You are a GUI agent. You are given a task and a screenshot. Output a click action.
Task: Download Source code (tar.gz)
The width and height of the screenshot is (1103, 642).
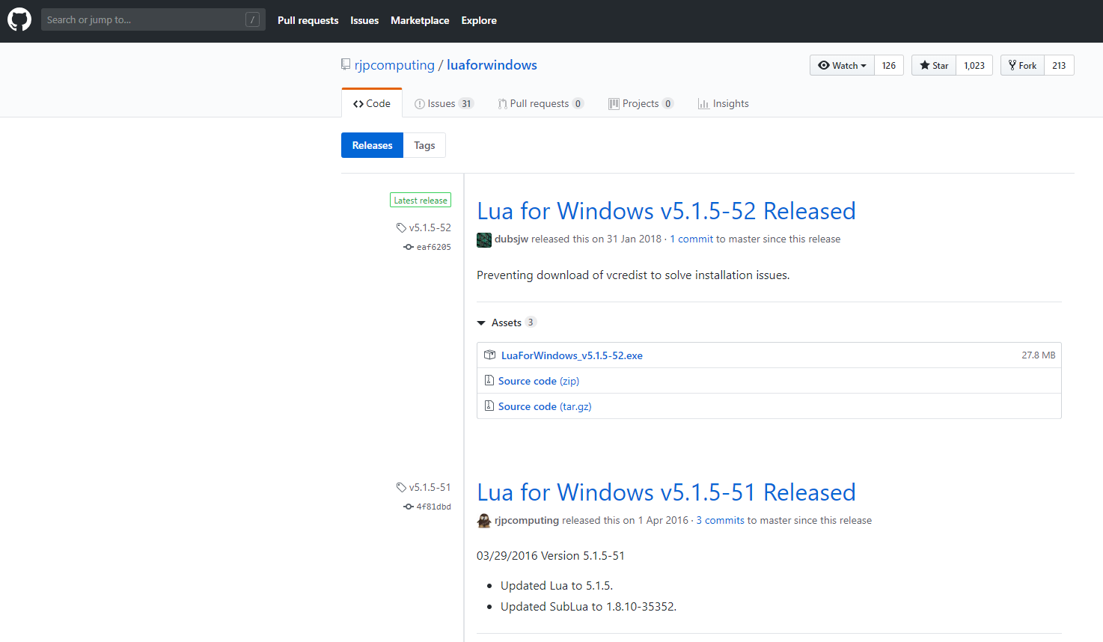pyautogui.click(x=545, y=406)
